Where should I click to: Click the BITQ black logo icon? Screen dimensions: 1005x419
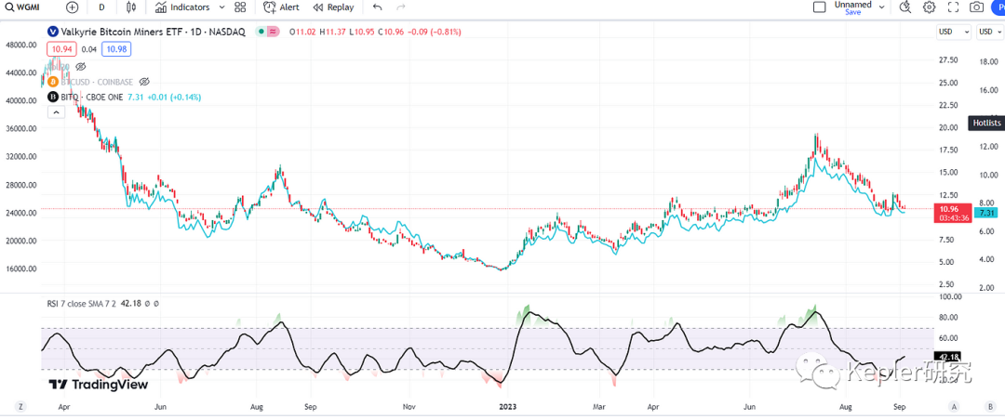point(52,98)
